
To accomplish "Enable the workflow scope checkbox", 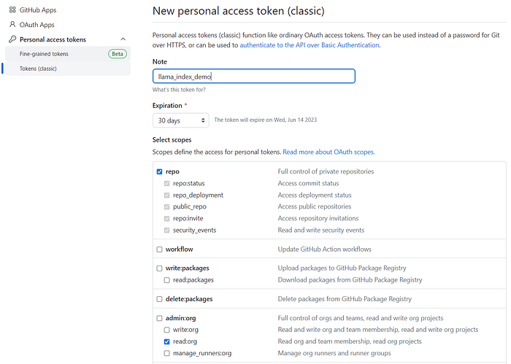I will [159, 249].
